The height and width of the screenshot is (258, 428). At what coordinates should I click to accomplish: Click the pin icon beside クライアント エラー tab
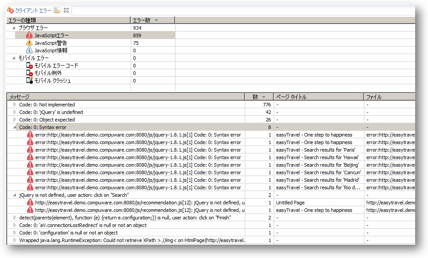57,10
